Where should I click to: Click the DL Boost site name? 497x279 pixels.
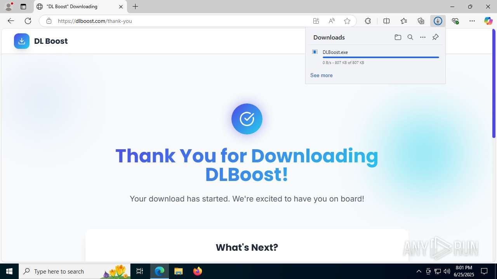pyautogui.click(x=51, y=41)
